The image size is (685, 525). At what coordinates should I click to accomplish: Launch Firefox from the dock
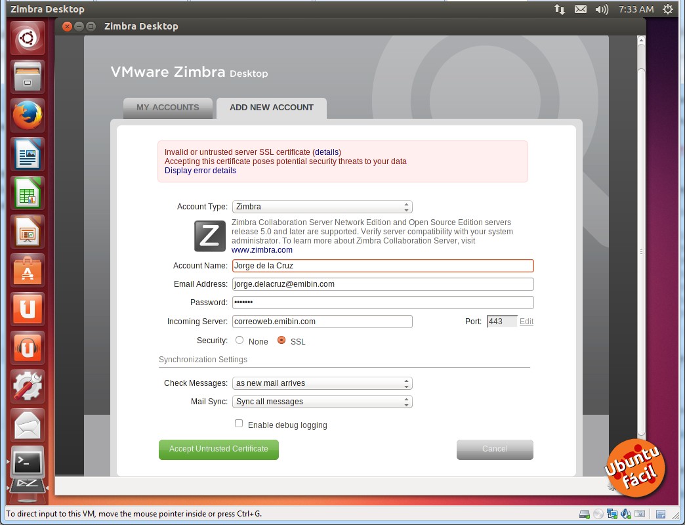tap(28, 115)
